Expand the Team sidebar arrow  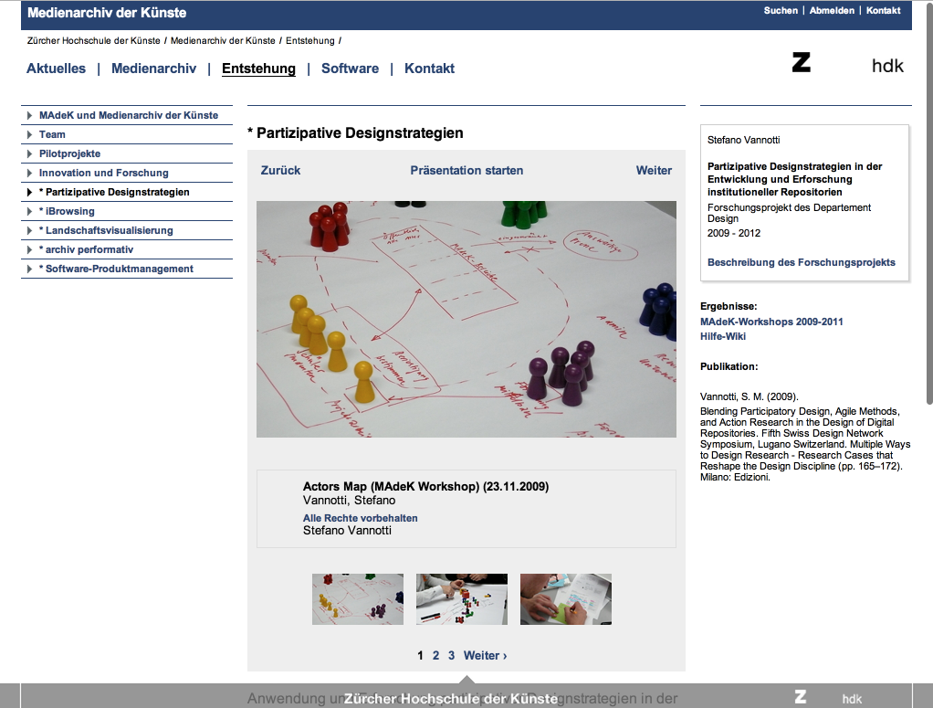pos(30,134)
